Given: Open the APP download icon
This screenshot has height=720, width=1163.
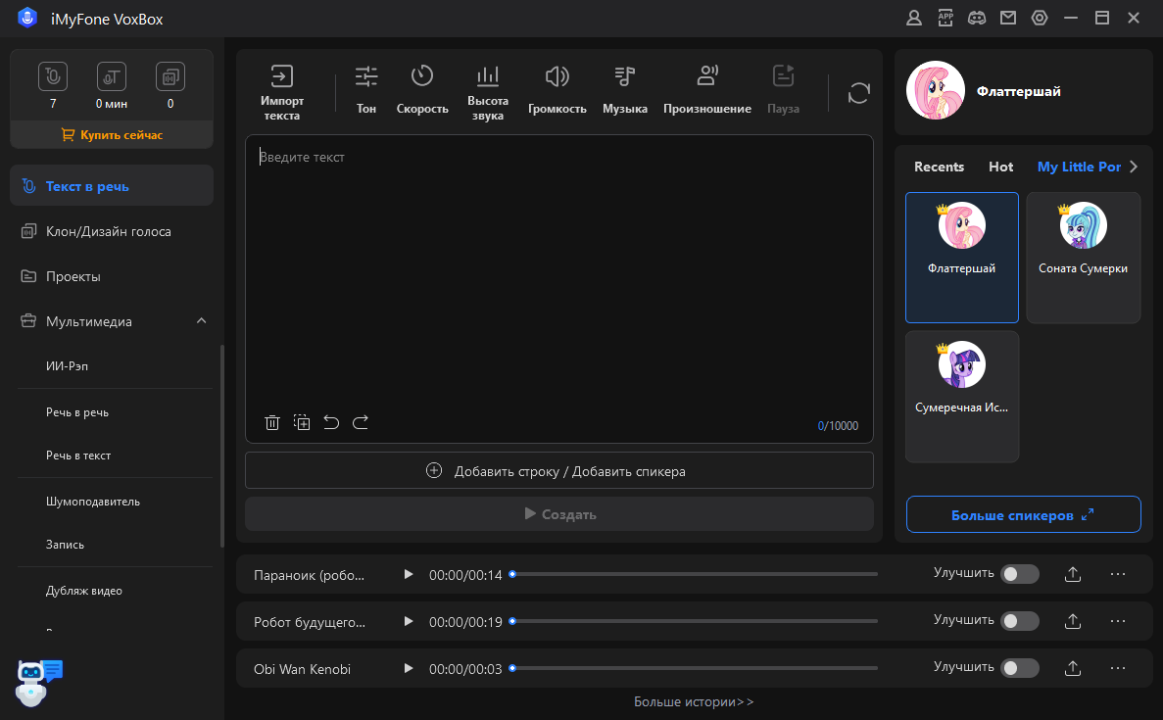Looking at the screenshot, I should point(945,19).
